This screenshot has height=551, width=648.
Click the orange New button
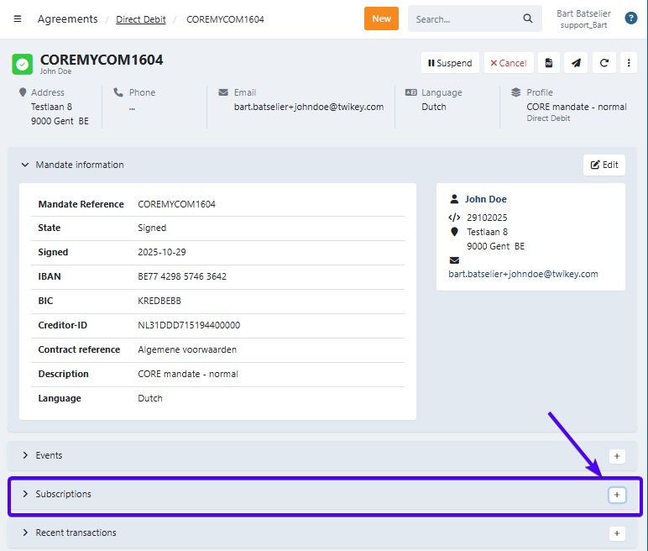(x=381, y=18)
